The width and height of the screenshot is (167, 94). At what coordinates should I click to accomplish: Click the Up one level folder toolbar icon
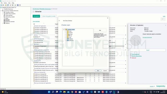point(6,5)
